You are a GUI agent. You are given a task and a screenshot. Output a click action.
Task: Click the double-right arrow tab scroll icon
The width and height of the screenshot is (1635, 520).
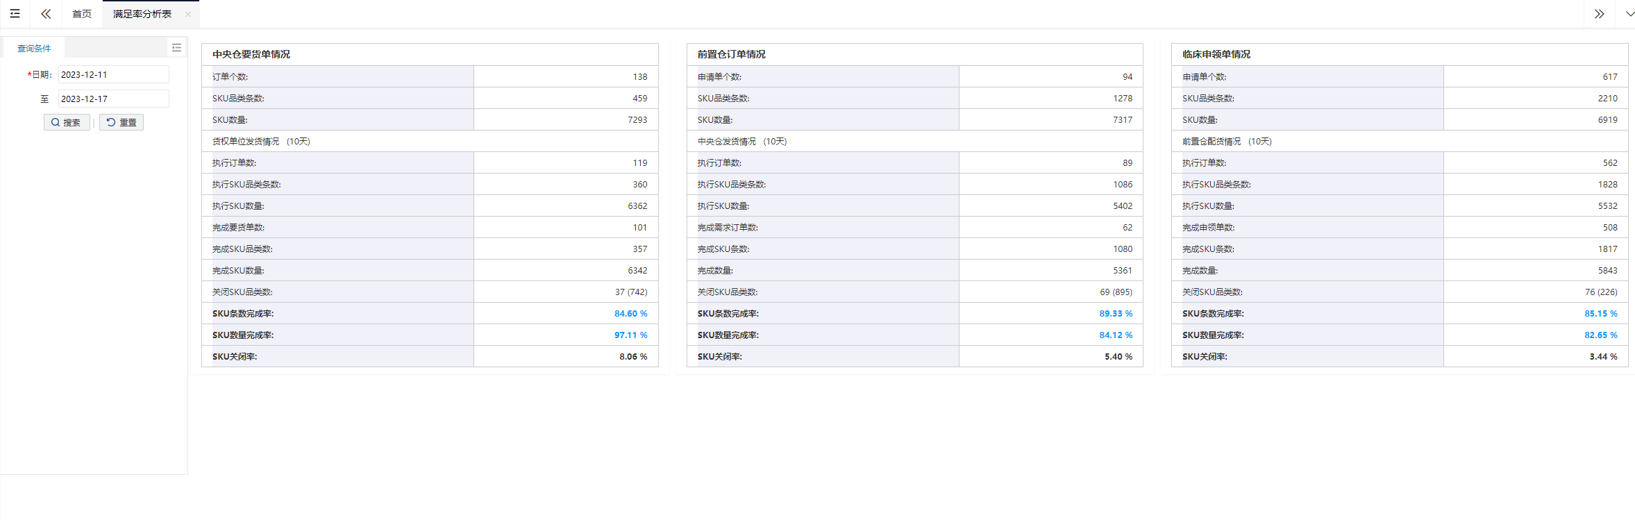tap(1599, 13)
